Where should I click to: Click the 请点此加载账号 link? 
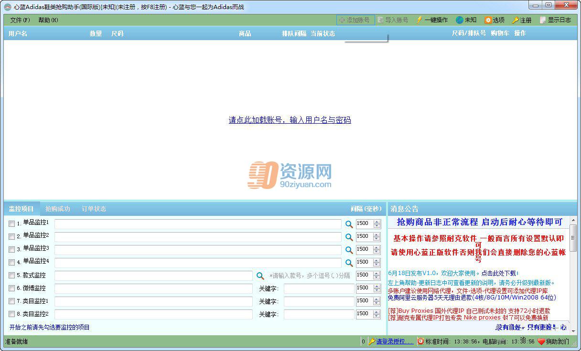click(290, 120)
